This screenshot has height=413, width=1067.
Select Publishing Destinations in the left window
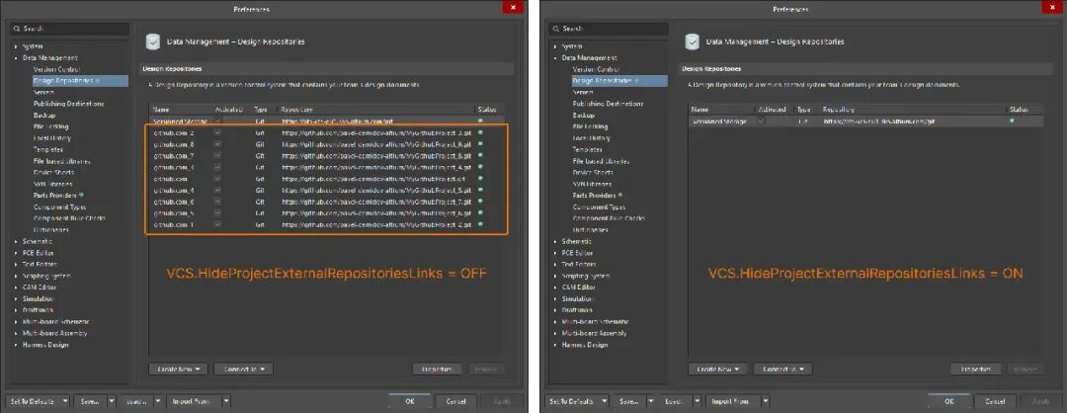69,104
